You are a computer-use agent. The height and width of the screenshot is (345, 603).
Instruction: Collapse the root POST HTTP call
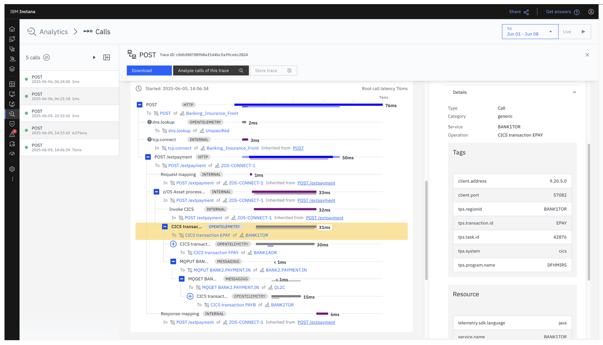(140, 105)
